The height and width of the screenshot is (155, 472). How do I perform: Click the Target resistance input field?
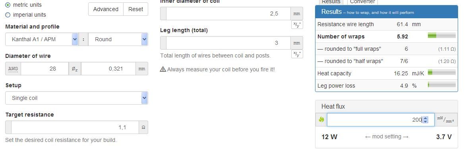[75, 127]
